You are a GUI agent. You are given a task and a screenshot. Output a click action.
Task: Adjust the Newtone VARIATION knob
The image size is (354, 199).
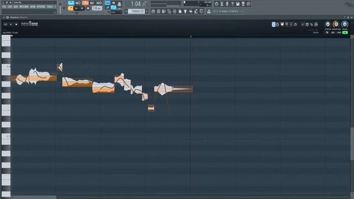[x=336, y=24]
